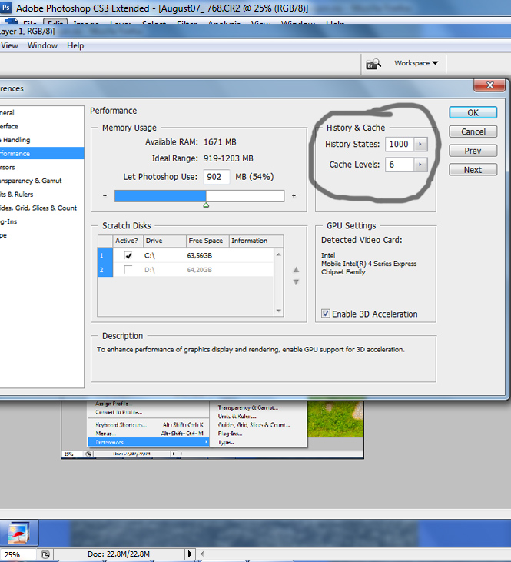Click the Doc: 22,8M/22,8M status text
511x562 pixels.
coord(118,554)
